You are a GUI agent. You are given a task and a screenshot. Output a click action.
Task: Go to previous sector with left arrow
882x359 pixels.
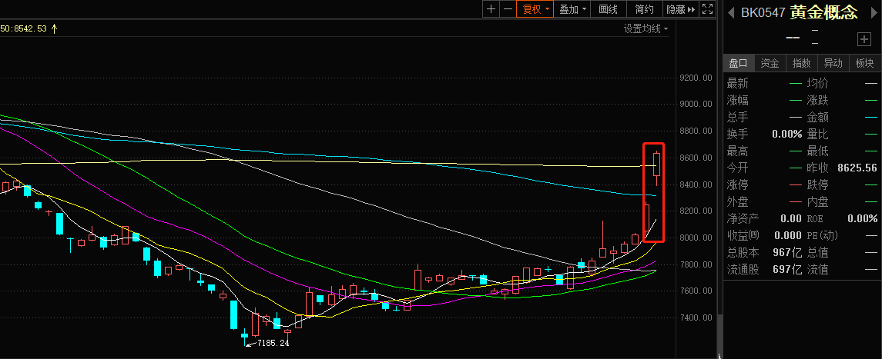click(729, 12)
